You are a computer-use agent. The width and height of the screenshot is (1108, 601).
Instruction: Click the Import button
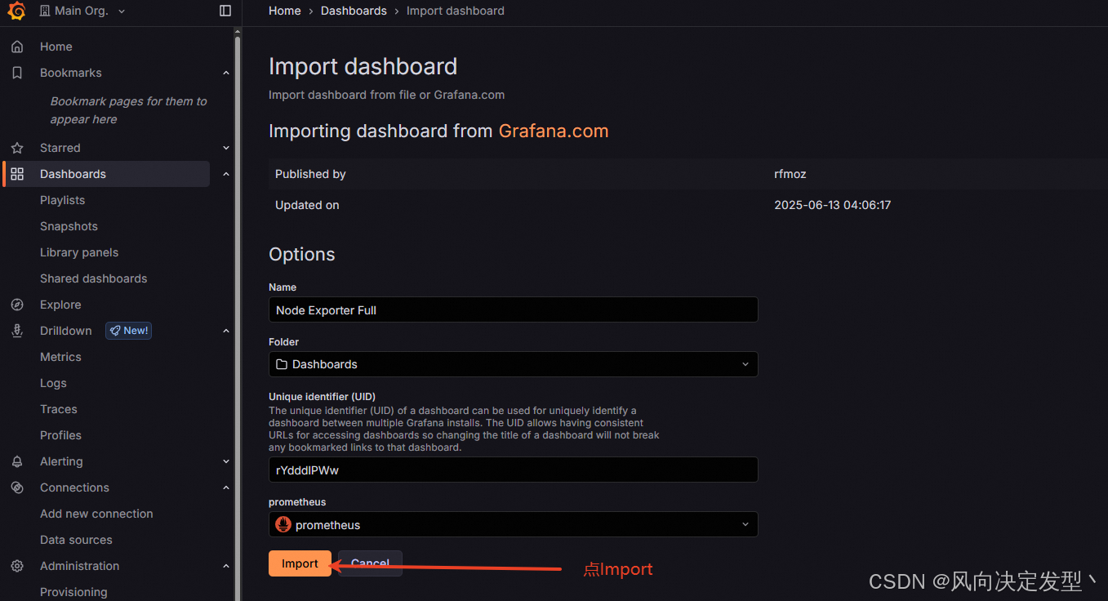pos(300,563)
